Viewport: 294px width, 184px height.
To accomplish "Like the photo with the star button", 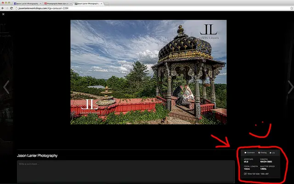I will pos(272,153).
